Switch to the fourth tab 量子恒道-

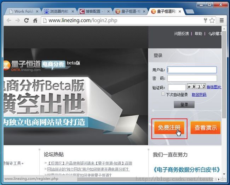pos(130,11)
